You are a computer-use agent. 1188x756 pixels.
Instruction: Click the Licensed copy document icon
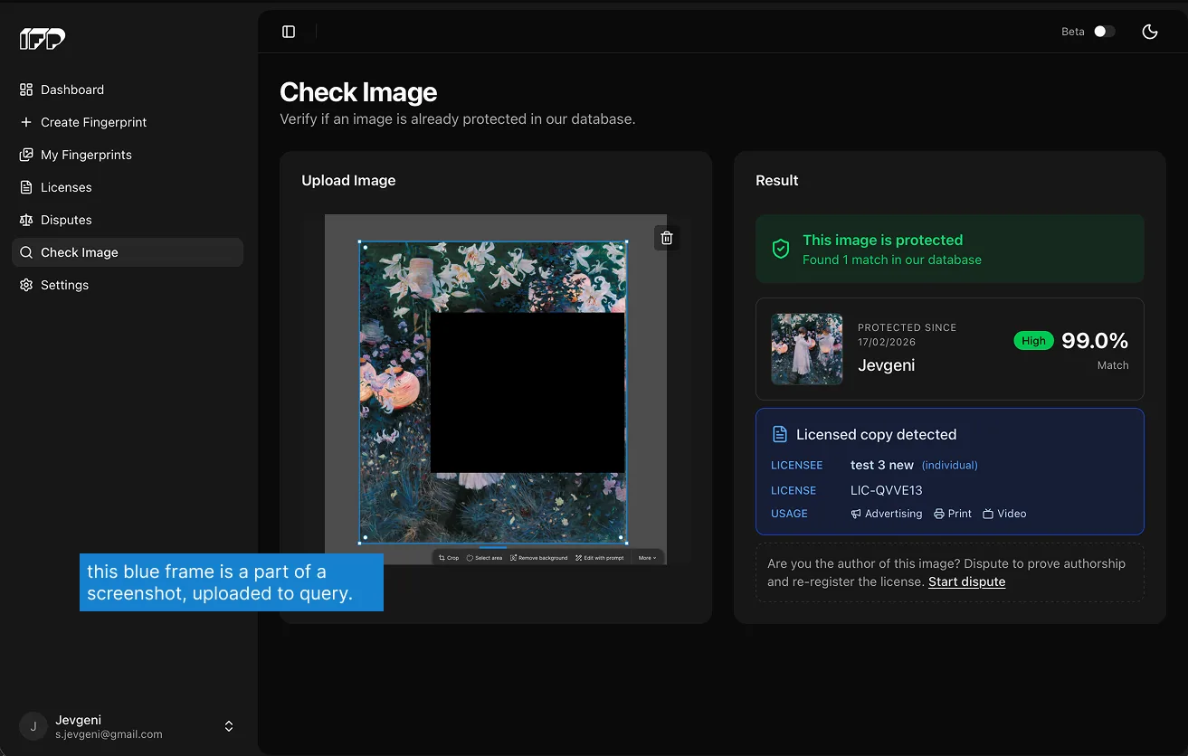779,434
